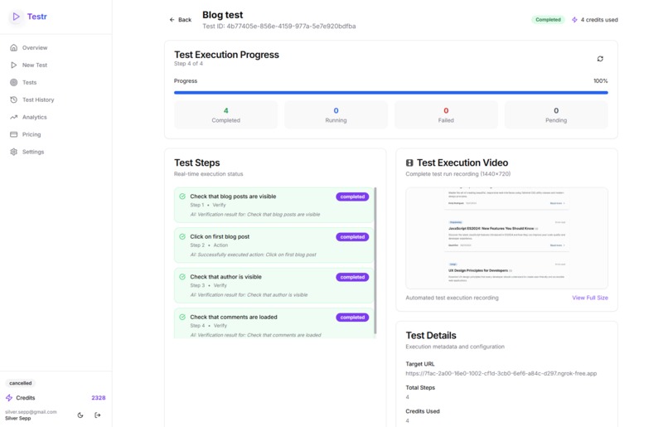Screen dimensions: 668x427
Task: Click the Pricing card icon
Action: [13, 134]
